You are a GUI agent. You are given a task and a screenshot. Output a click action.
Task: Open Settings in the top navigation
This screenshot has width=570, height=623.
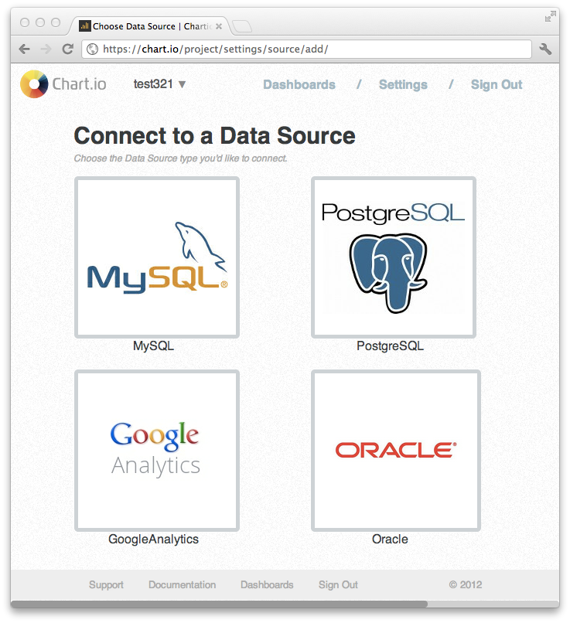point(403,84)
